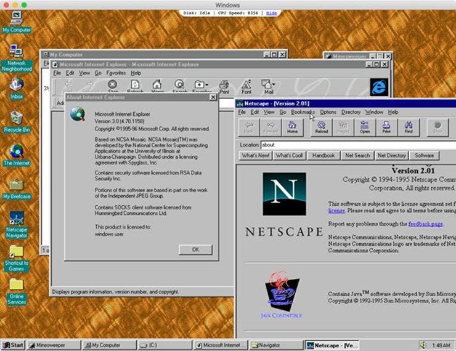Open Window menu in Netscape
The image size is (456, 351).
(374, 112)
